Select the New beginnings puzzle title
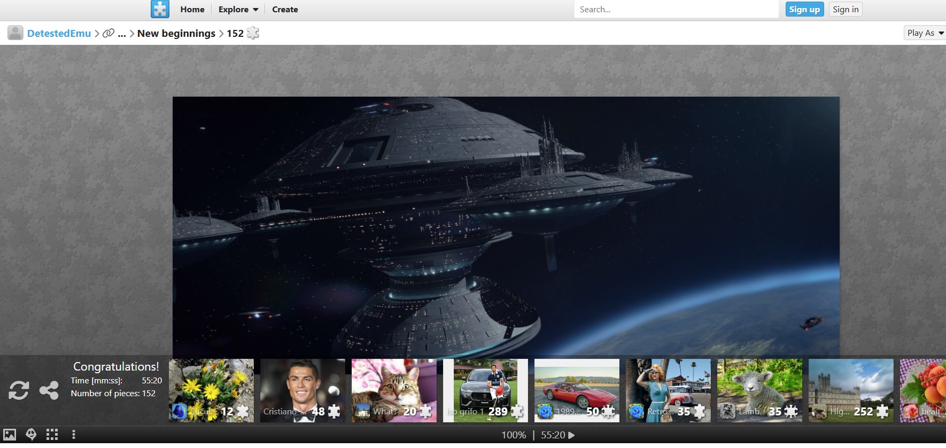 [x=176, y=33]
